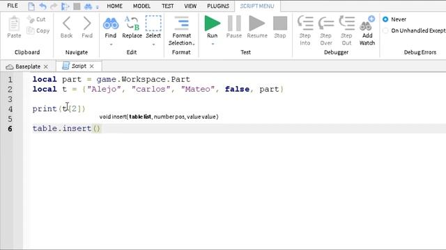Switch to the VIEW ribbon tab
The image size is (446, 250).
click(190, 6)
